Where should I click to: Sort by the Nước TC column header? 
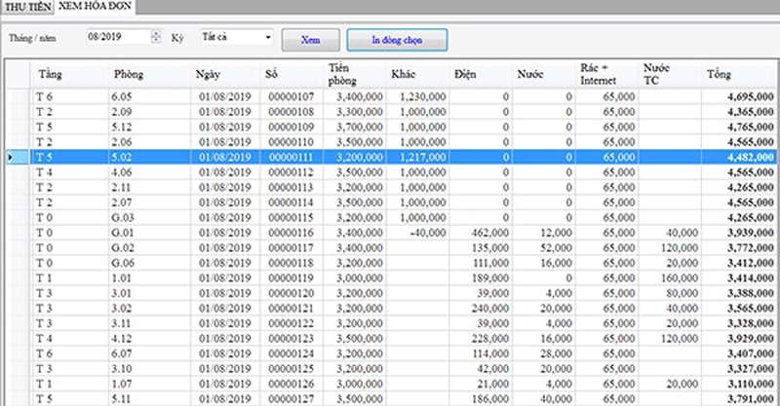670,74
